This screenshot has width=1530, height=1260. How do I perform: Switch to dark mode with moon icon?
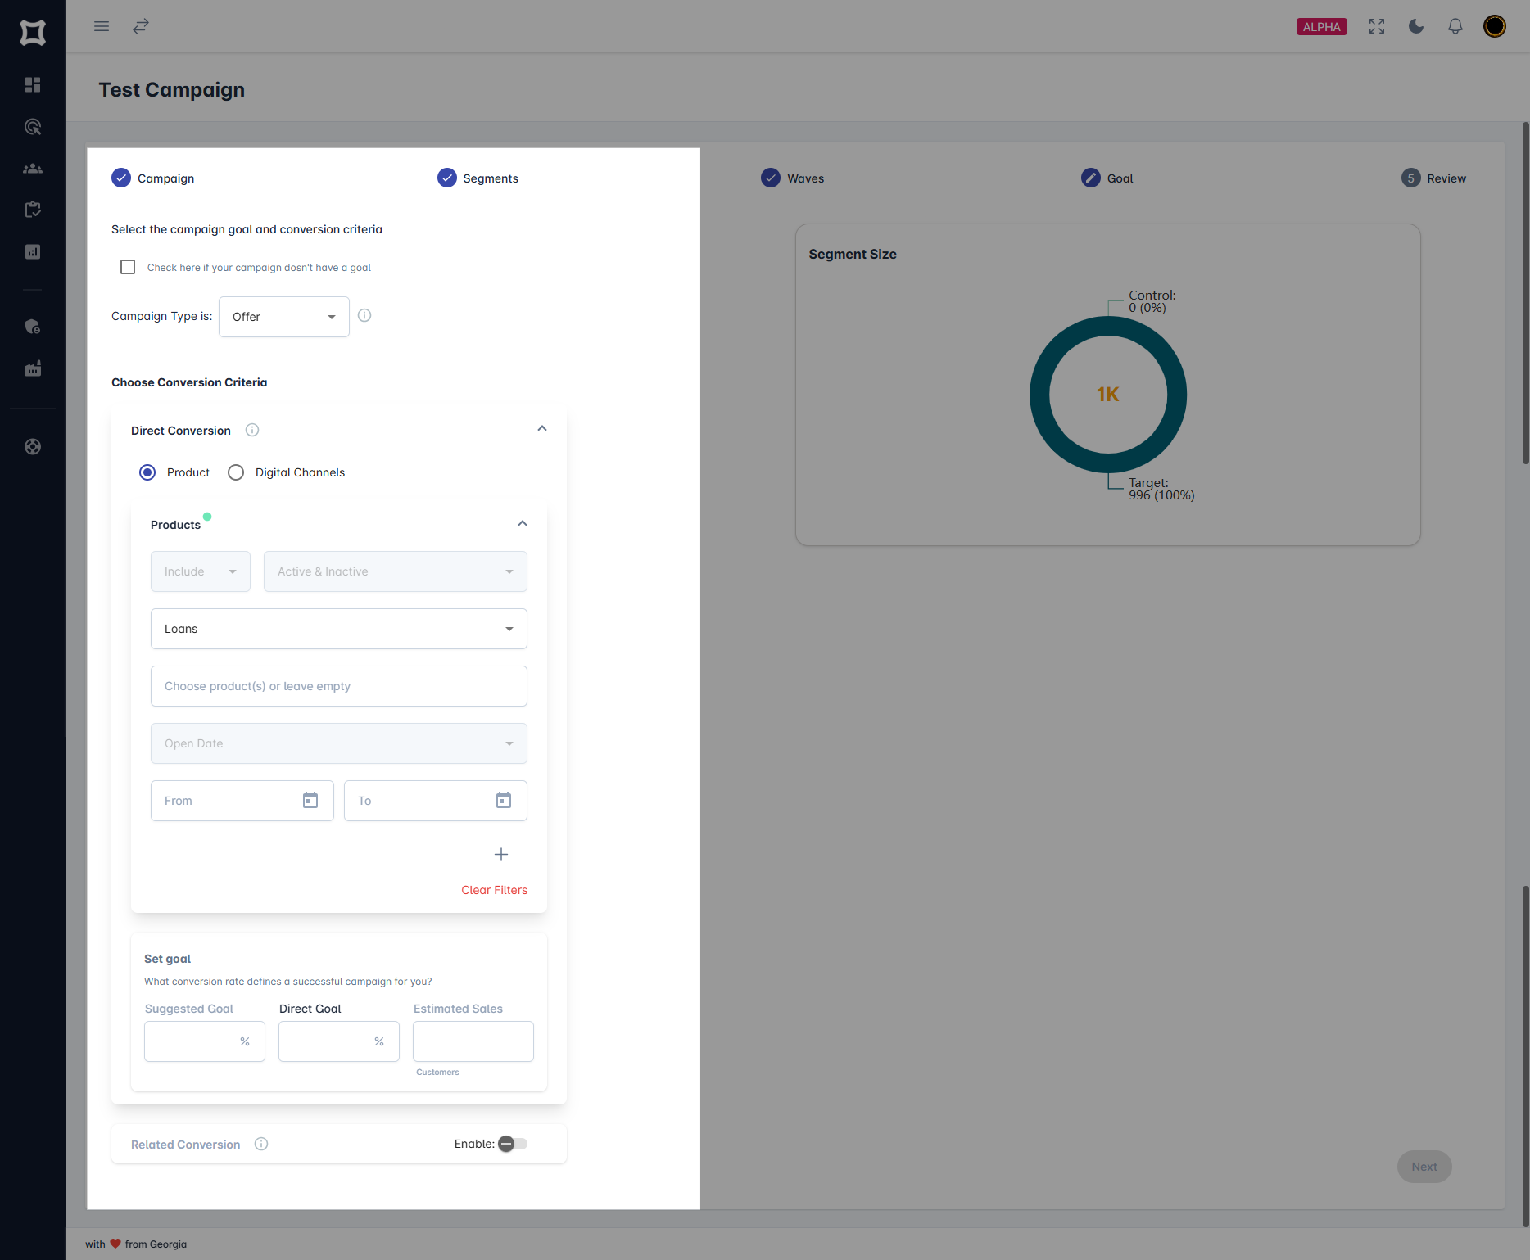tap(1416, 26)
